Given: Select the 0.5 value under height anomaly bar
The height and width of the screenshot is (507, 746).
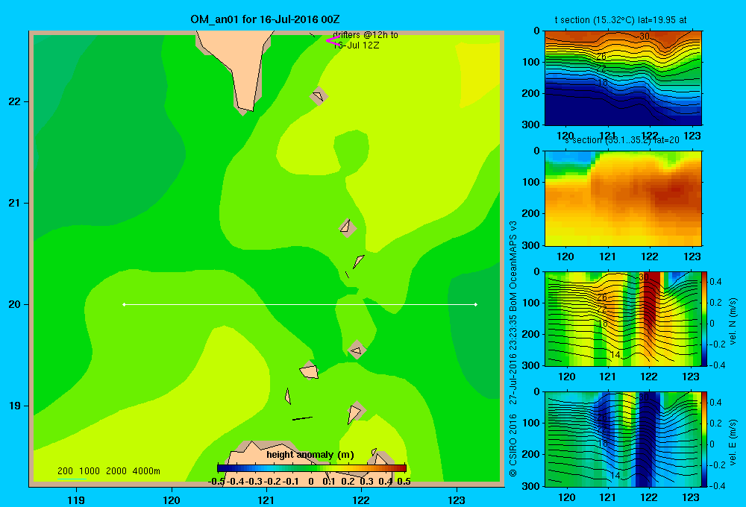Looking at the screenshot, I should pos(404,482).
